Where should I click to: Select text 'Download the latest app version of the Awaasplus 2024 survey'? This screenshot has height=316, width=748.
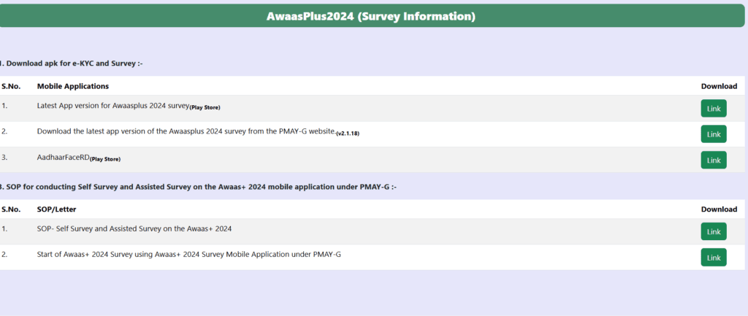point(142,131)
